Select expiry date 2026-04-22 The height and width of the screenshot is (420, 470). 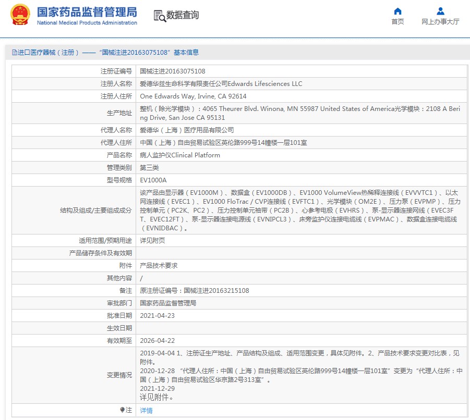(x=157, y=341)
